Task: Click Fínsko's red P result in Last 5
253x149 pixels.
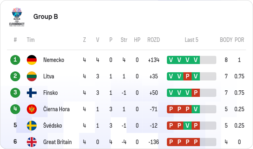Action: [x=196, y=93]
